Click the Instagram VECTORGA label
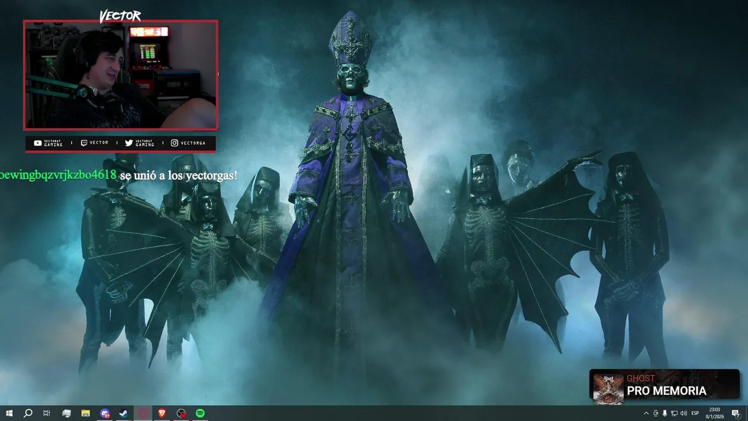 pos(188,143)
